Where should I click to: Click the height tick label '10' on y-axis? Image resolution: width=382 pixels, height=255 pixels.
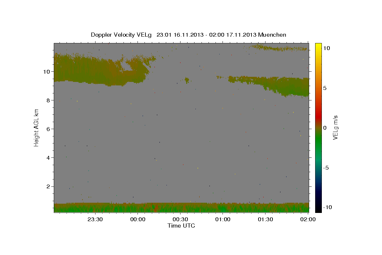click(x=47, y=71)
